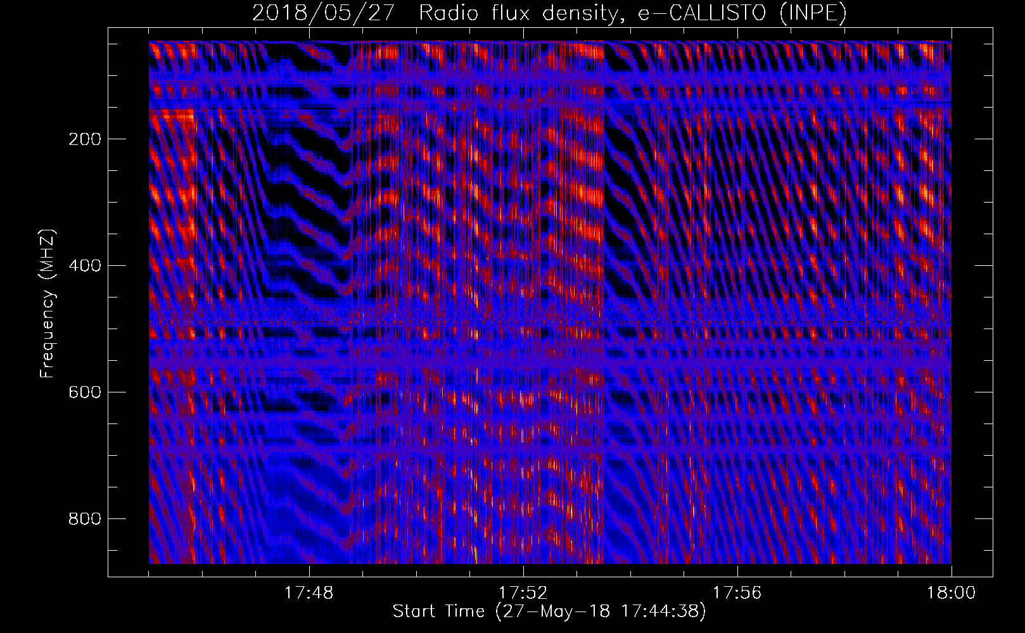The image size is (1025, 633).
Task: Click the '17:56' time tick label
Action: (x=737, y=593)
